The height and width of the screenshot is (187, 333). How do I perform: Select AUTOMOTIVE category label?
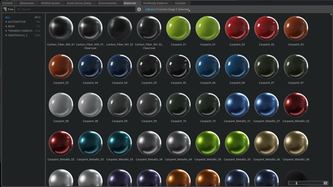pos(17,22)
